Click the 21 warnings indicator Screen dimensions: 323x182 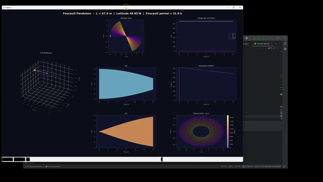[x=270, y=48]
